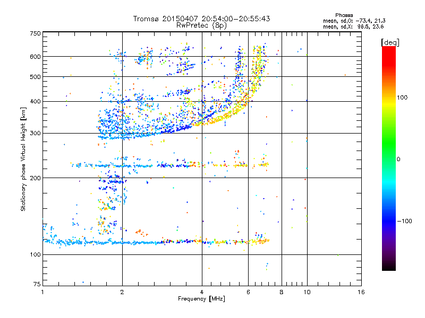Viewport: 425px width, 318px height.
Task: Click the 'mean, sd,O: -73.4, 21.3' statistics line
Action: [354, 21]
